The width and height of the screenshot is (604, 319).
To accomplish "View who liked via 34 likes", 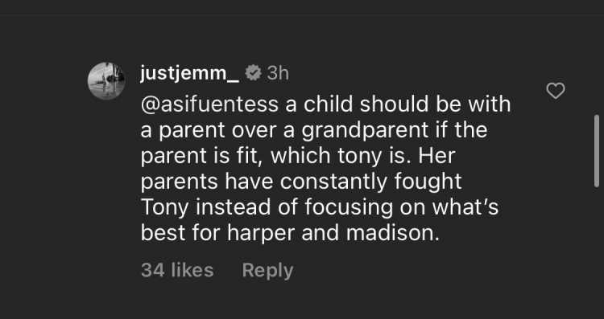I will tap(177, 270).
